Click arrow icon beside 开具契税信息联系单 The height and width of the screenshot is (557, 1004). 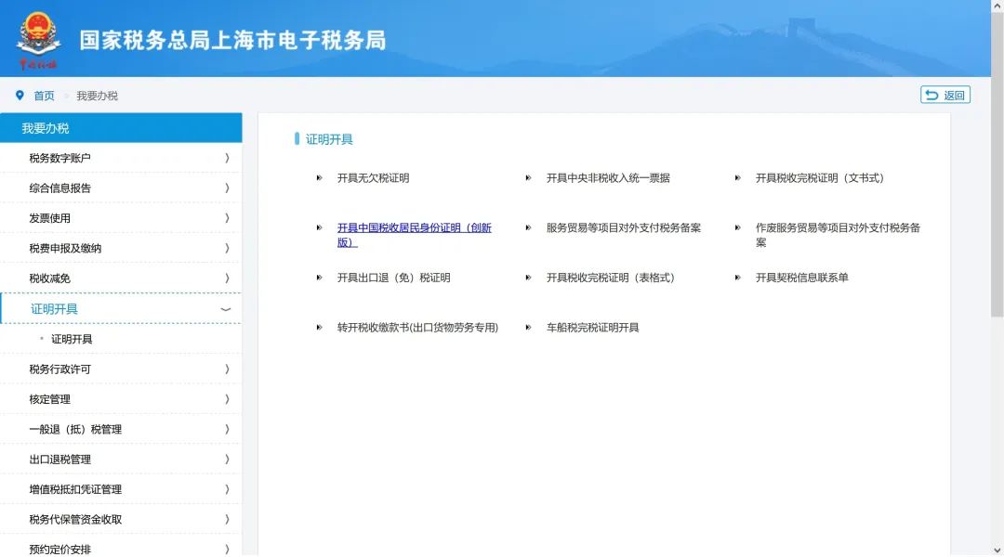pos(737,278)
